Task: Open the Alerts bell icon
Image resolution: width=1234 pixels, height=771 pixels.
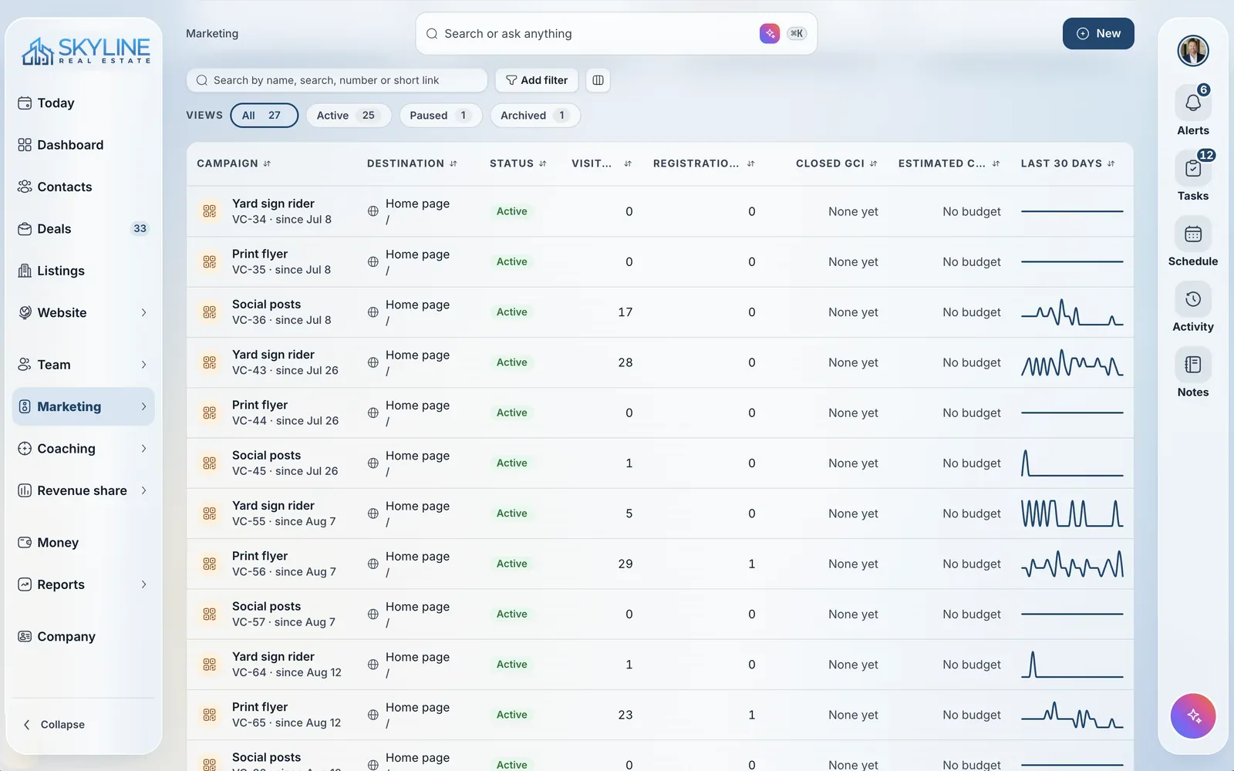Action: (1192, 103)
